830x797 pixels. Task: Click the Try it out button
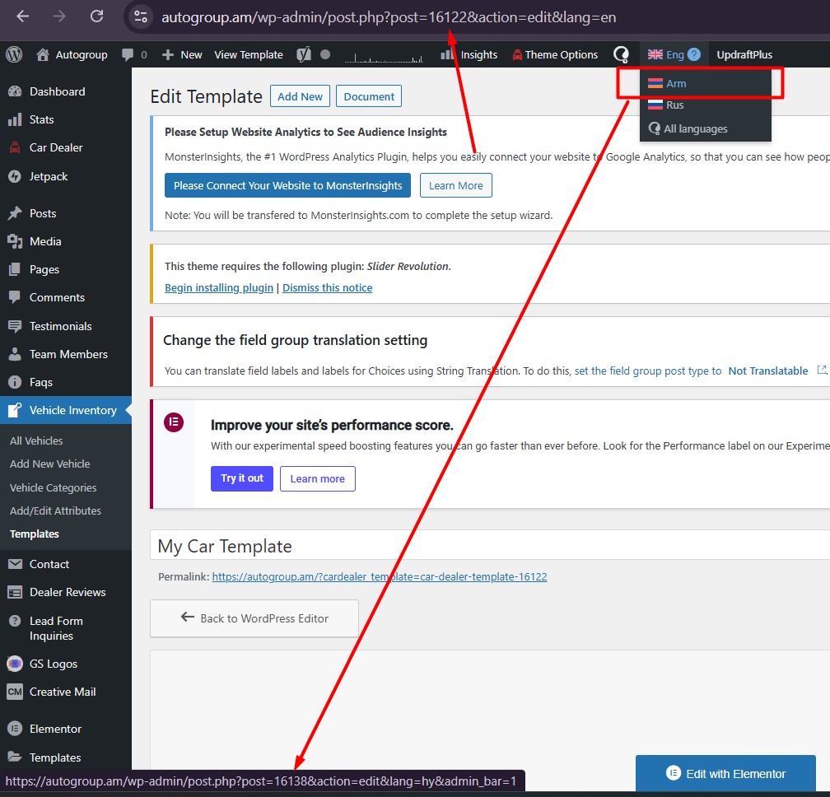click(x=242, y=478)
